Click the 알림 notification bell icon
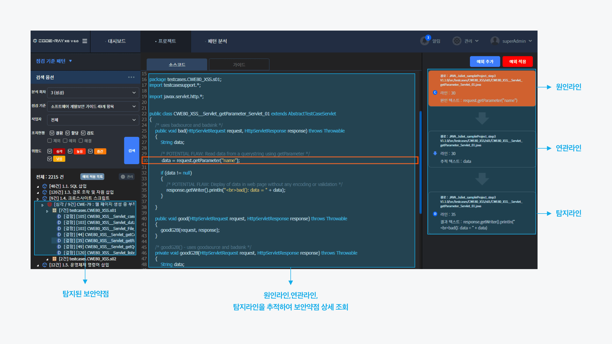612x344 pixels. tap(425, 41)
